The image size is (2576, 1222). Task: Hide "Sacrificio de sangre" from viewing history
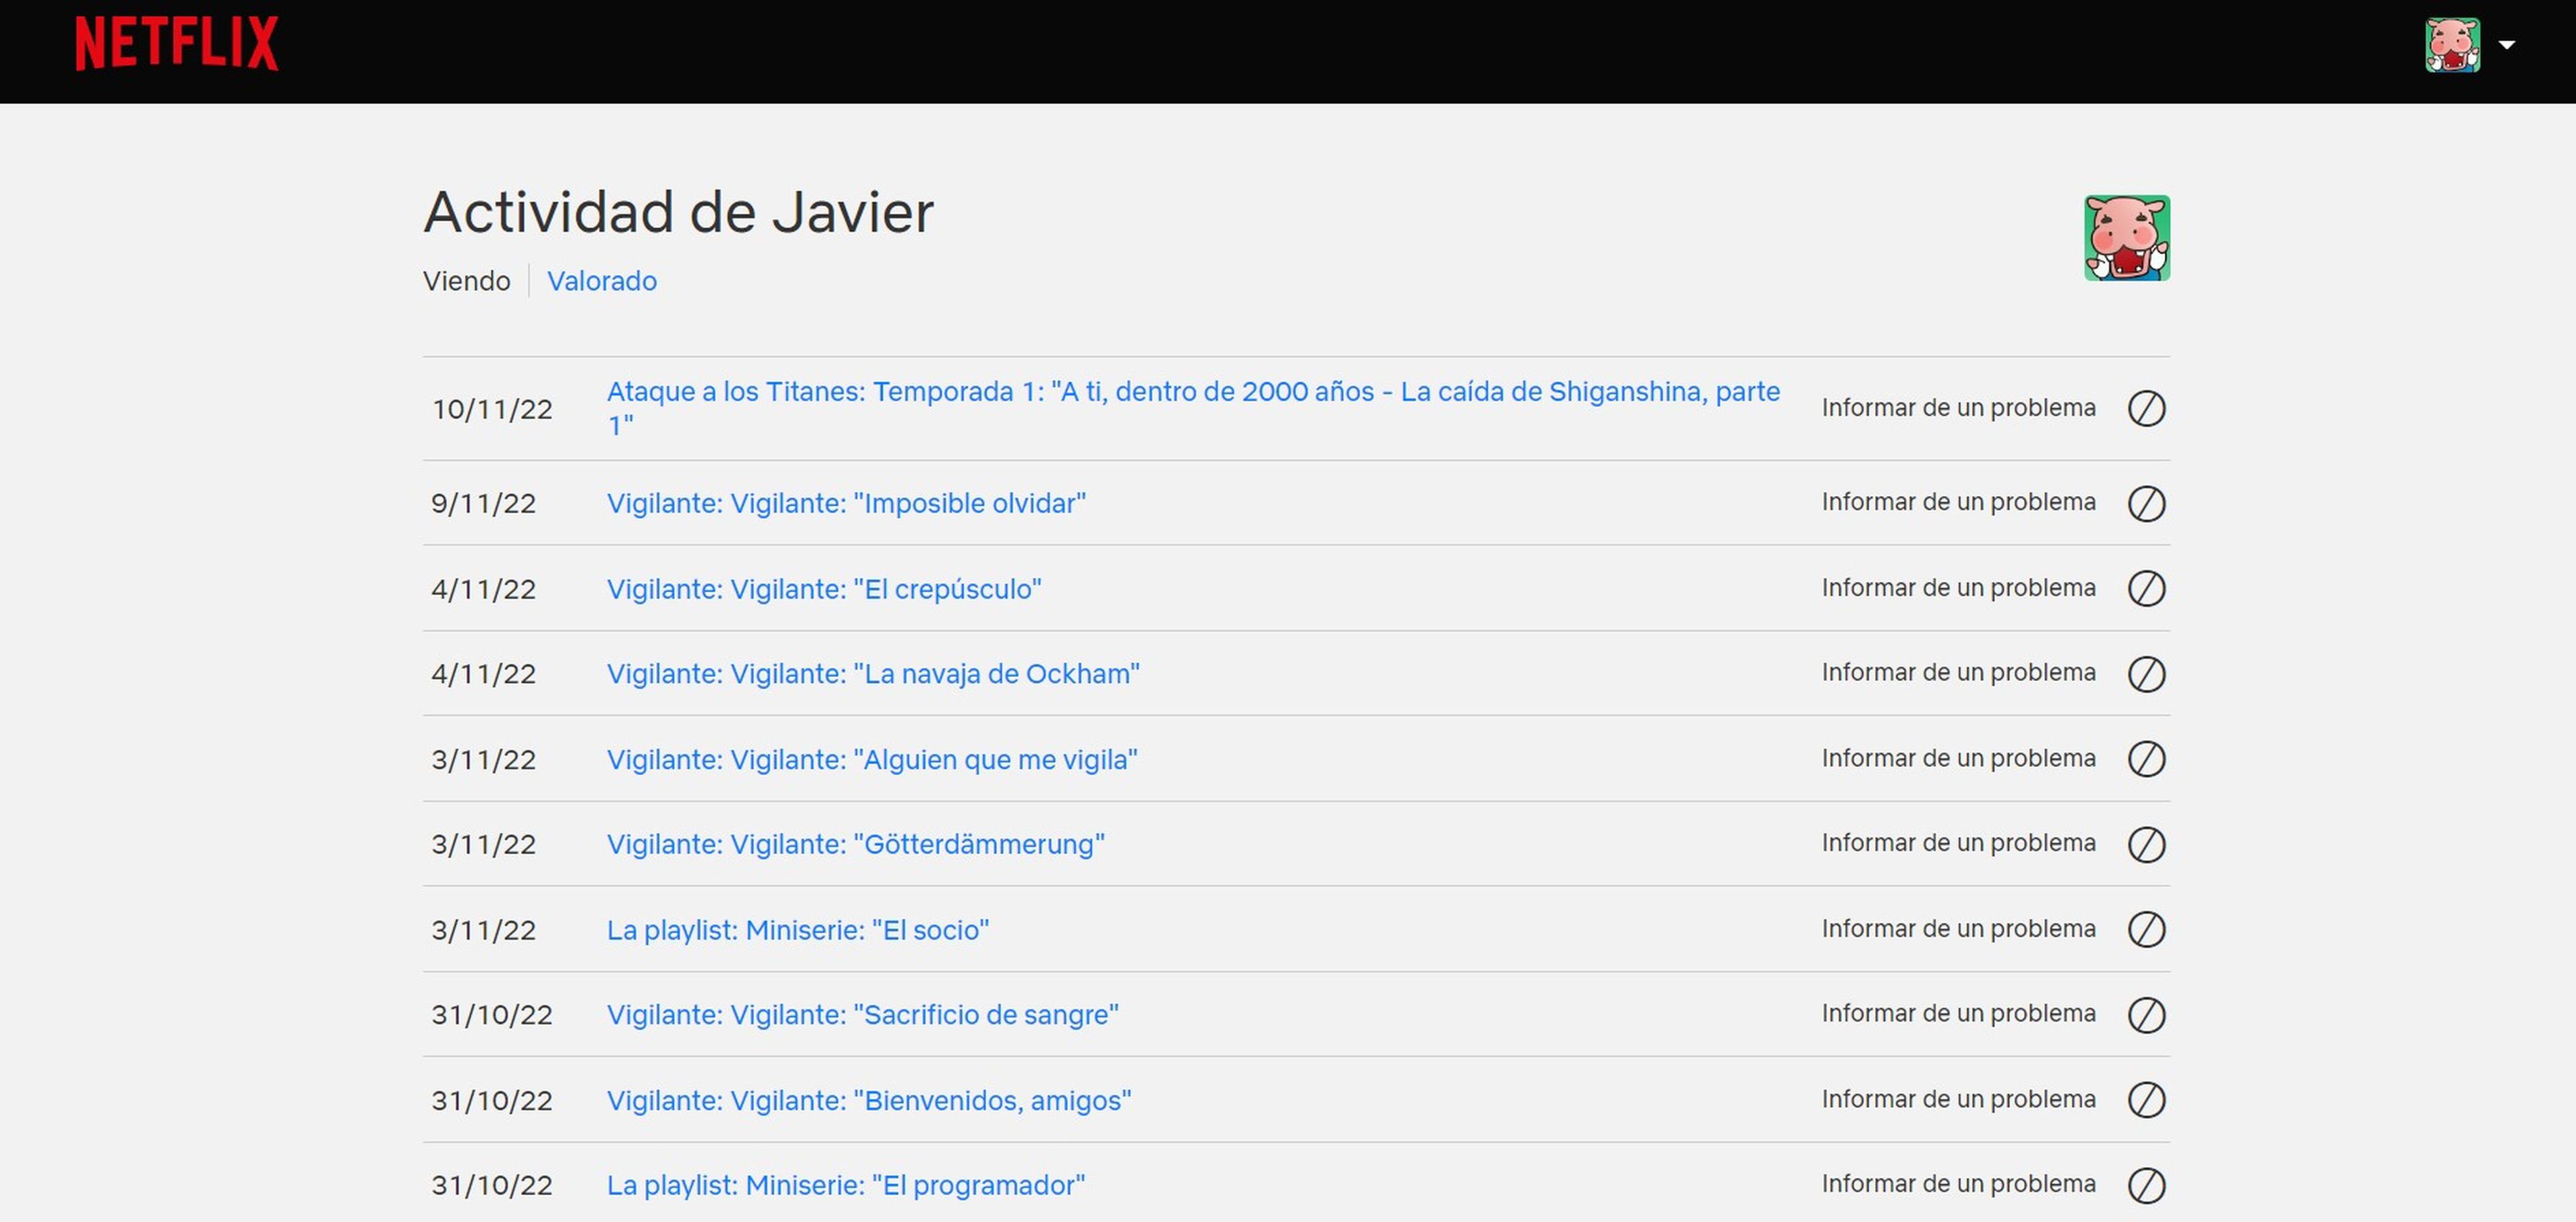[2146, 1016]
